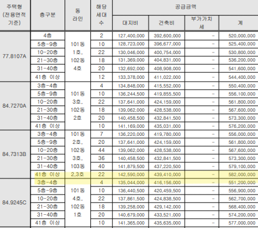This screenshot has width=258, height=228.
Task: Click building cost 415,552,000
Action: coord(168,86)
